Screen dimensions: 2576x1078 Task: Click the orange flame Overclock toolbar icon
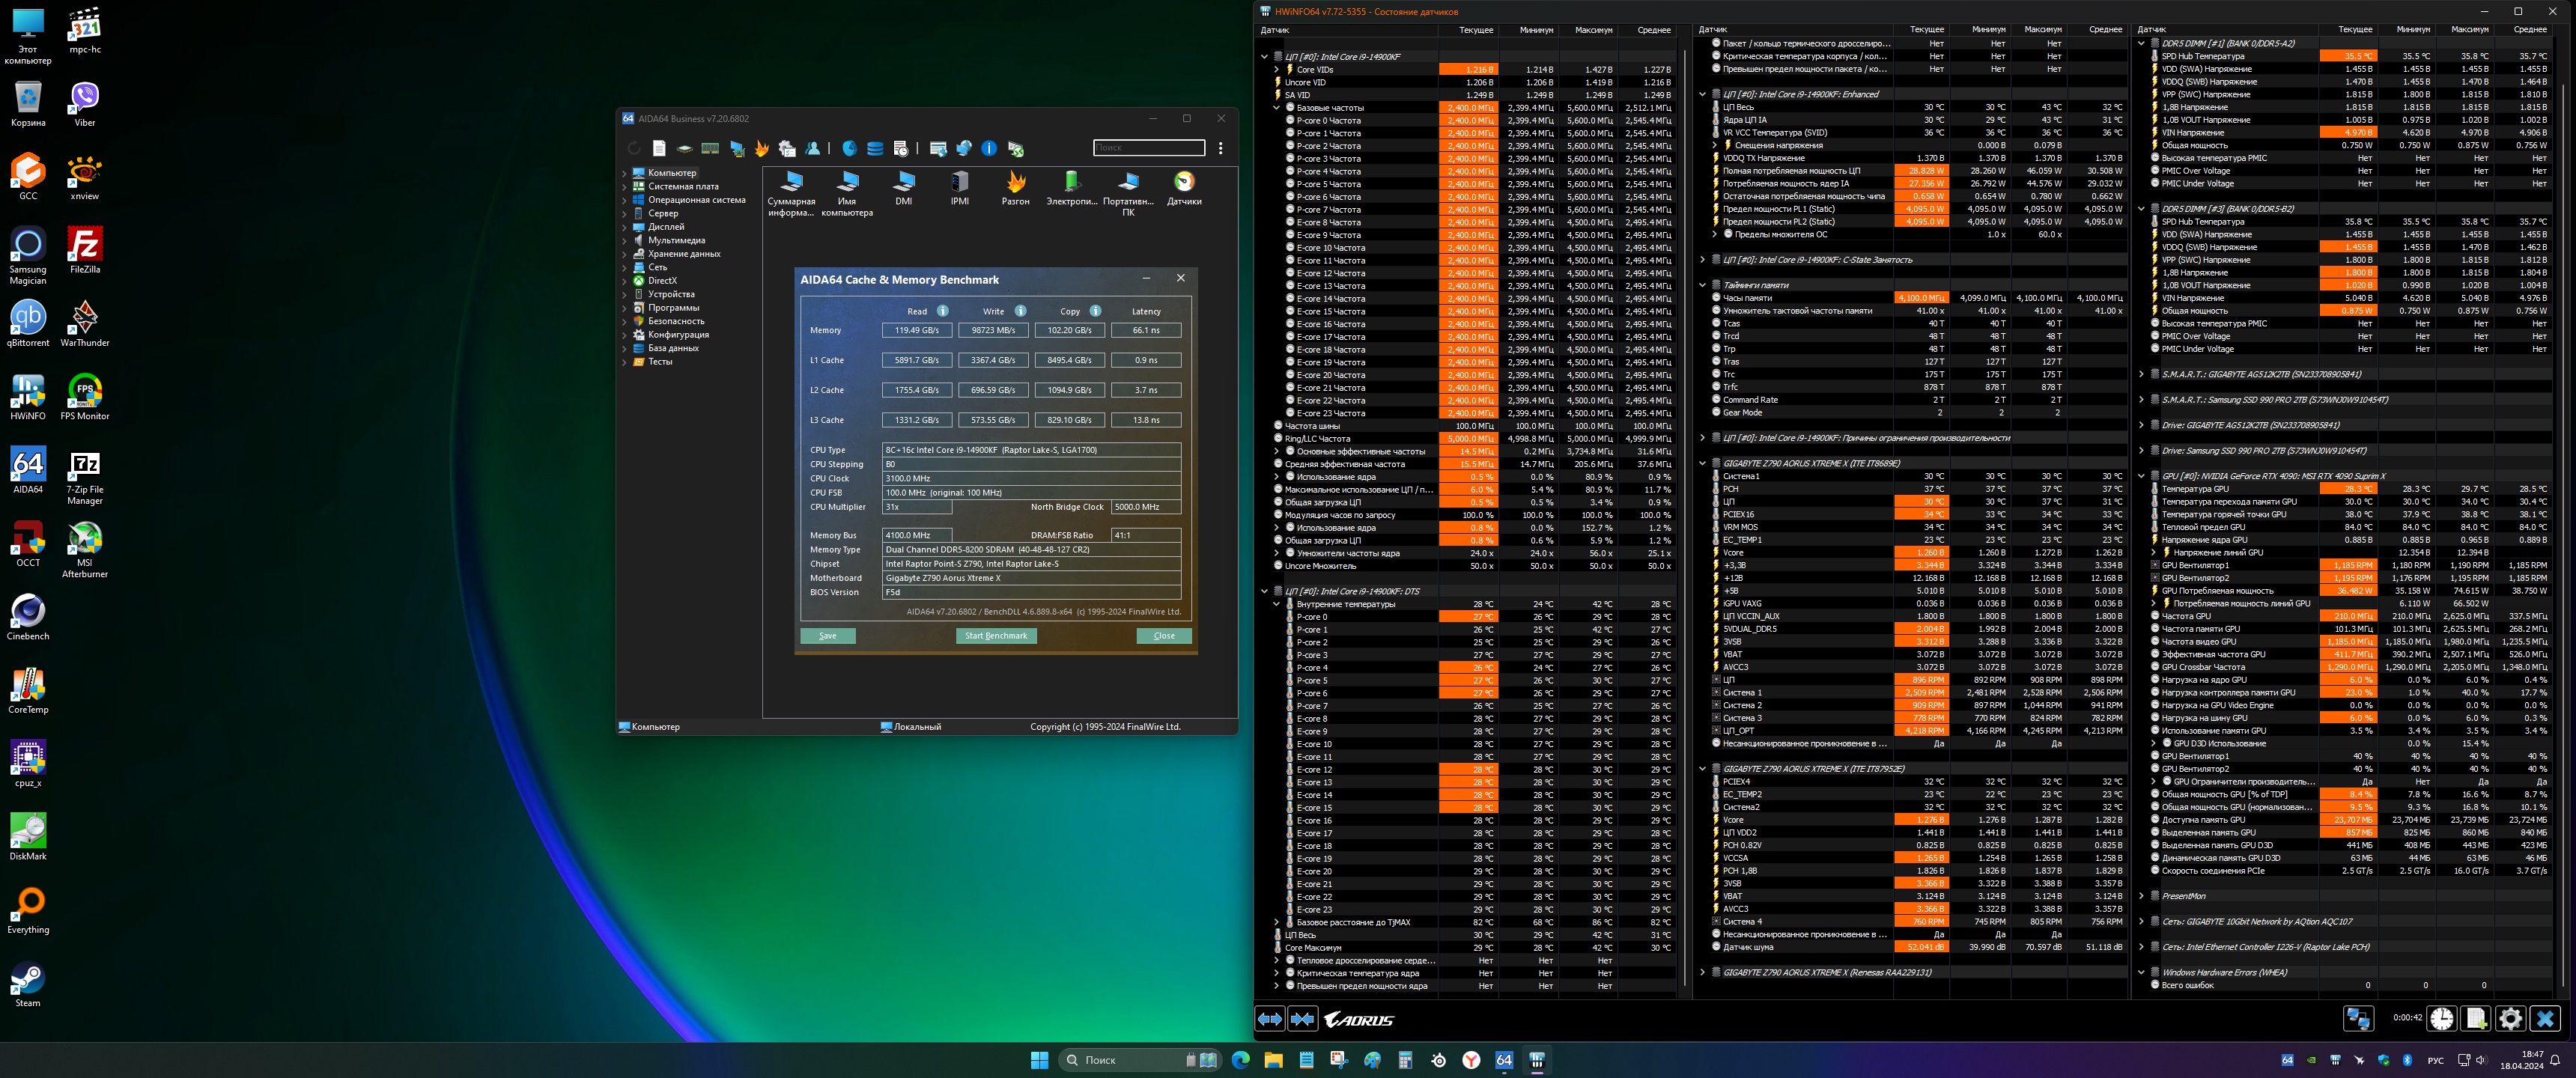762,148
